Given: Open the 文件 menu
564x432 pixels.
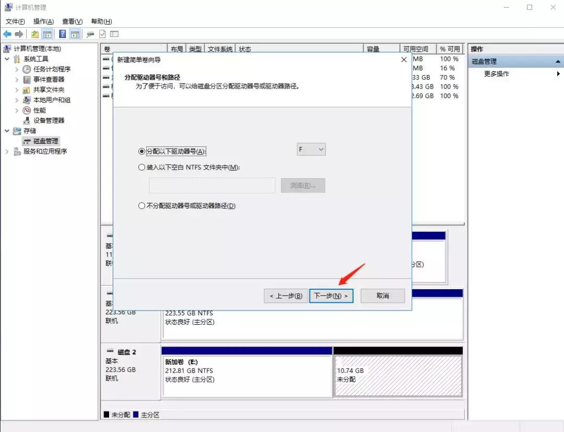Looking at the screenshot, I should pyautogui.click(x=14, y=21).
